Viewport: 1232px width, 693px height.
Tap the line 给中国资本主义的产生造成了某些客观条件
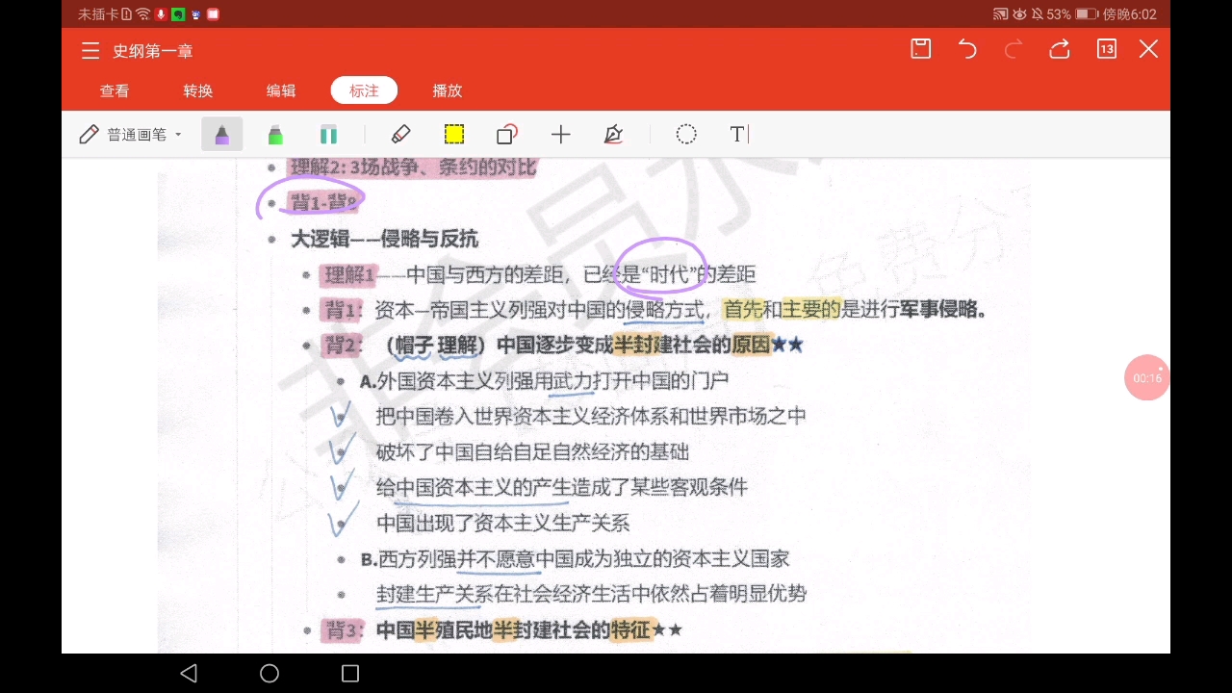562,487
